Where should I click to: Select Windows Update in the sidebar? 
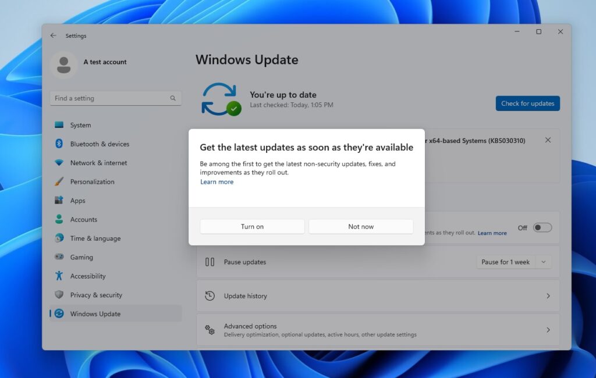94,313
